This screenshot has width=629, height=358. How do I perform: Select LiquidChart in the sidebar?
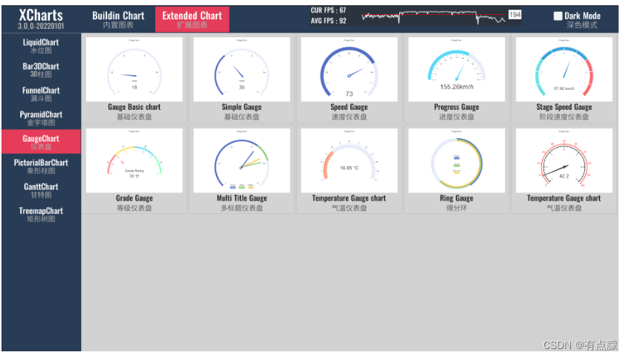pyautogui.click(x=42, y=47)
